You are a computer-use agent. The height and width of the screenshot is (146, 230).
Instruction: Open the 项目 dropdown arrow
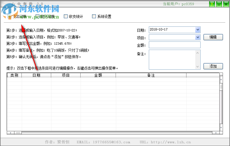[x=198, y=37]
